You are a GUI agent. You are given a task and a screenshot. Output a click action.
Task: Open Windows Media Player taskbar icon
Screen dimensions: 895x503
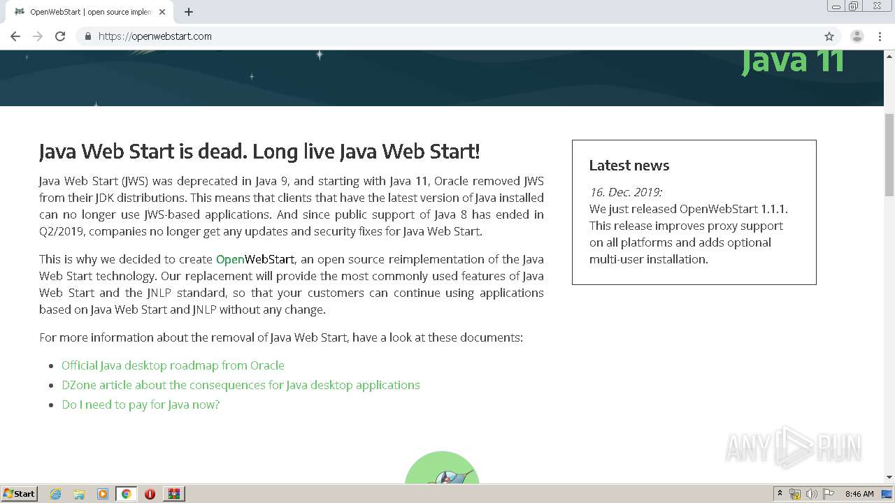[x=103, y=494]
